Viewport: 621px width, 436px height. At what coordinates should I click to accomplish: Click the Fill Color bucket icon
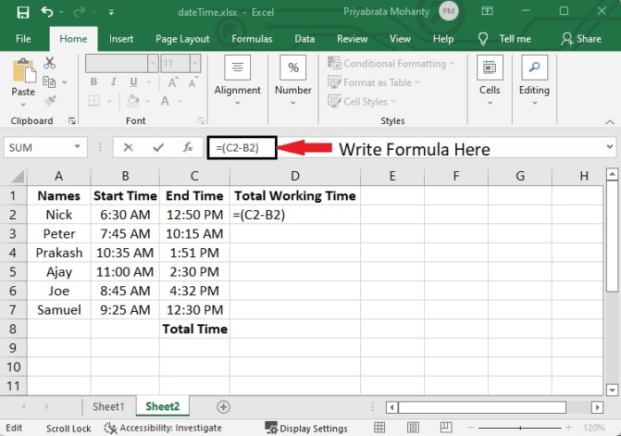[133, 100]
